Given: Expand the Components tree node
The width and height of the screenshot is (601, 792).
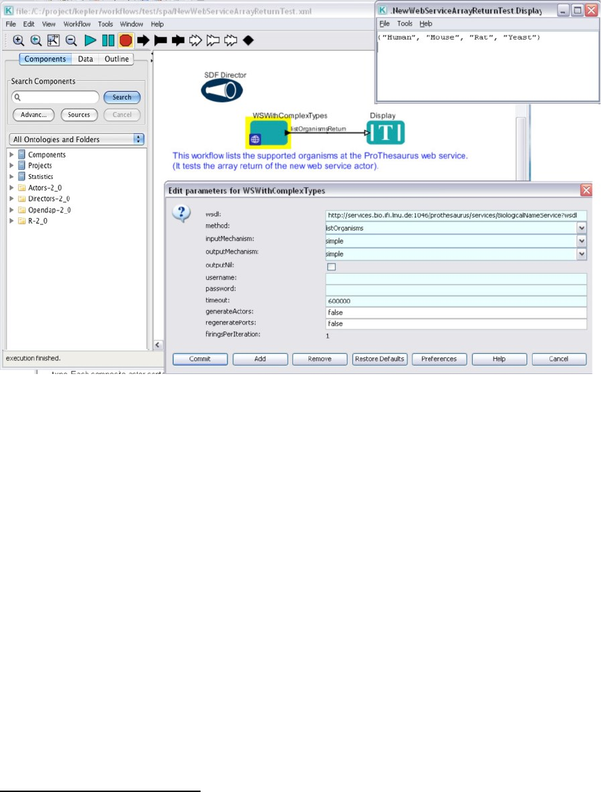Looking at the screenshot, I should click(x=12, y=155).
